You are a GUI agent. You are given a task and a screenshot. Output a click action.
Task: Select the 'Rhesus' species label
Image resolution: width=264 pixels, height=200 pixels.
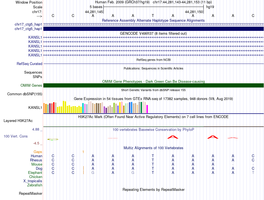pyautogui.click(x=36, y=160)
